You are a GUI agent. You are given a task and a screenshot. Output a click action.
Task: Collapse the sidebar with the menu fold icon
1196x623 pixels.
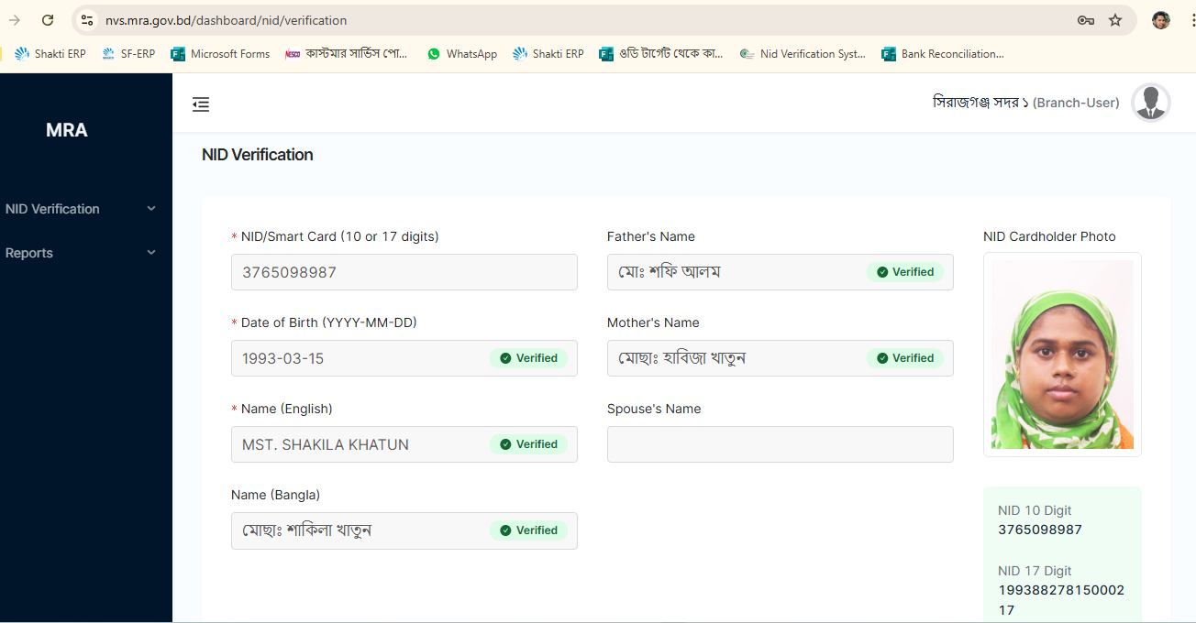coord(201,104)
